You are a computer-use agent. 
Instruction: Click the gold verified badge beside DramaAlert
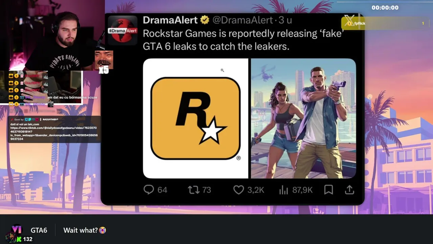pyautogui.click(x=205, y=20)
